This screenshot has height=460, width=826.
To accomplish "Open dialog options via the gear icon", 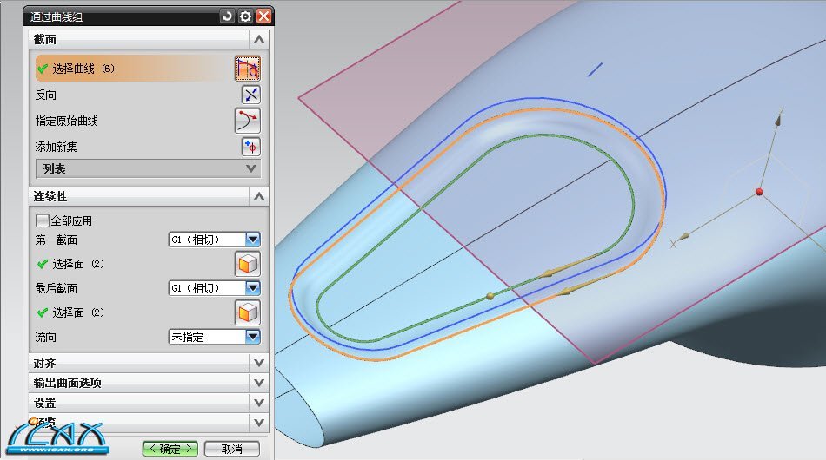I will click(x=245, y=16).
